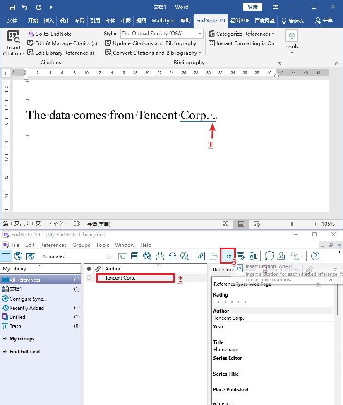Click the 105% zoom level
This screenshot has height=405, width=343.
(x=328, y=224)
